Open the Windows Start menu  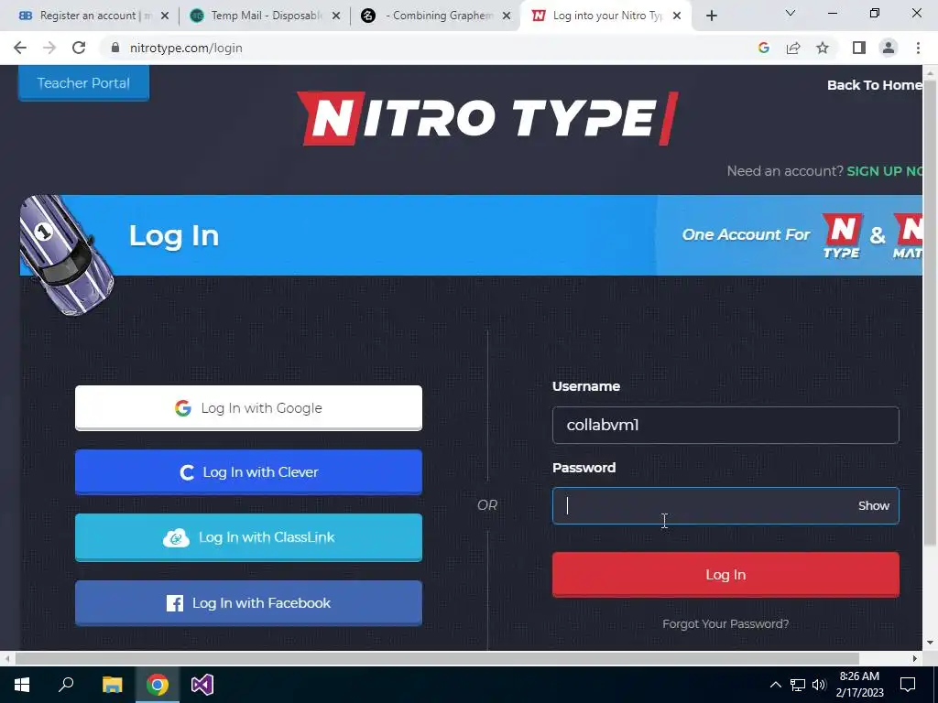(x=22, y=685)
